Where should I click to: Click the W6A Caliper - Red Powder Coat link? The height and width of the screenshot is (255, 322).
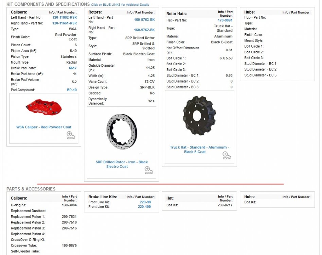coord(44,127)
